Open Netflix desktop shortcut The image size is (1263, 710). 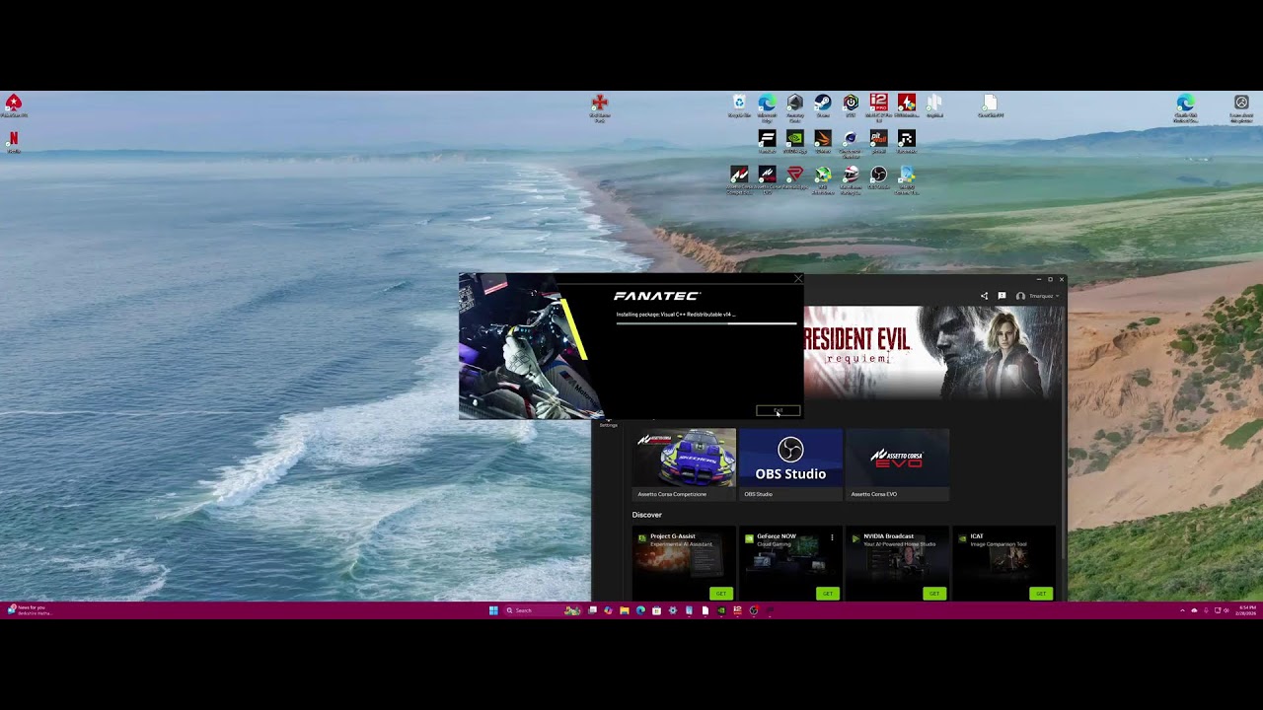(14, 141)
